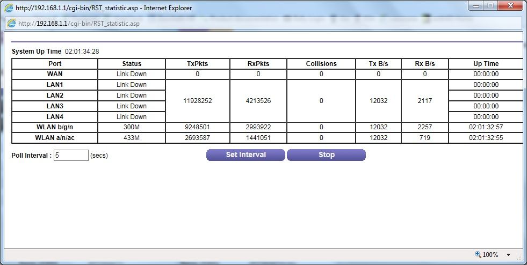Close the Internet Explorer window
The height and width of the screenshot is (265, 527).
coord(510,6)
